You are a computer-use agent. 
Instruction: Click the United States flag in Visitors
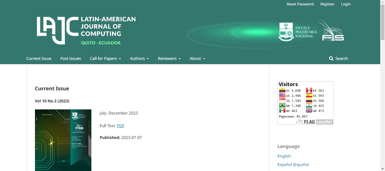(282, 96)
